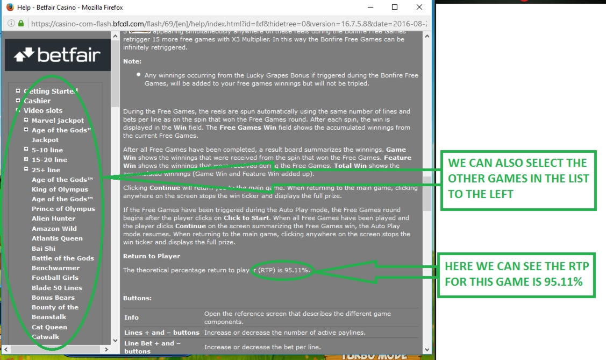Viewport: 606px width, 360px height.
Task: Open Atlantis Queen help page
Action: pyautogui.click(x=57, y=238)
